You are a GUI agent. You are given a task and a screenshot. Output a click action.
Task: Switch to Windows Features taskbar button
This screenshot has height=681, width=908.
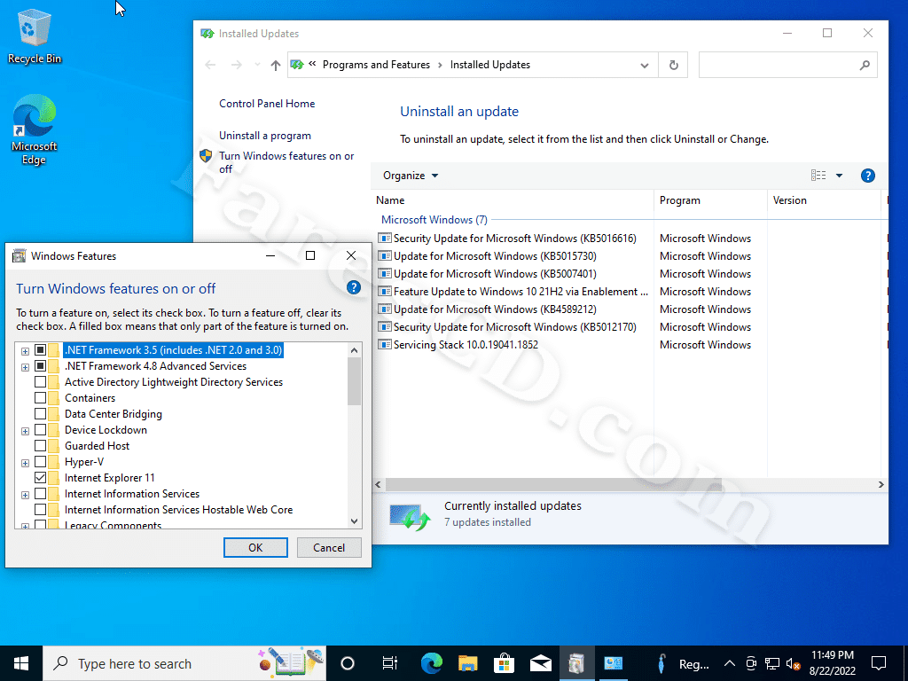tap(576, 663)
